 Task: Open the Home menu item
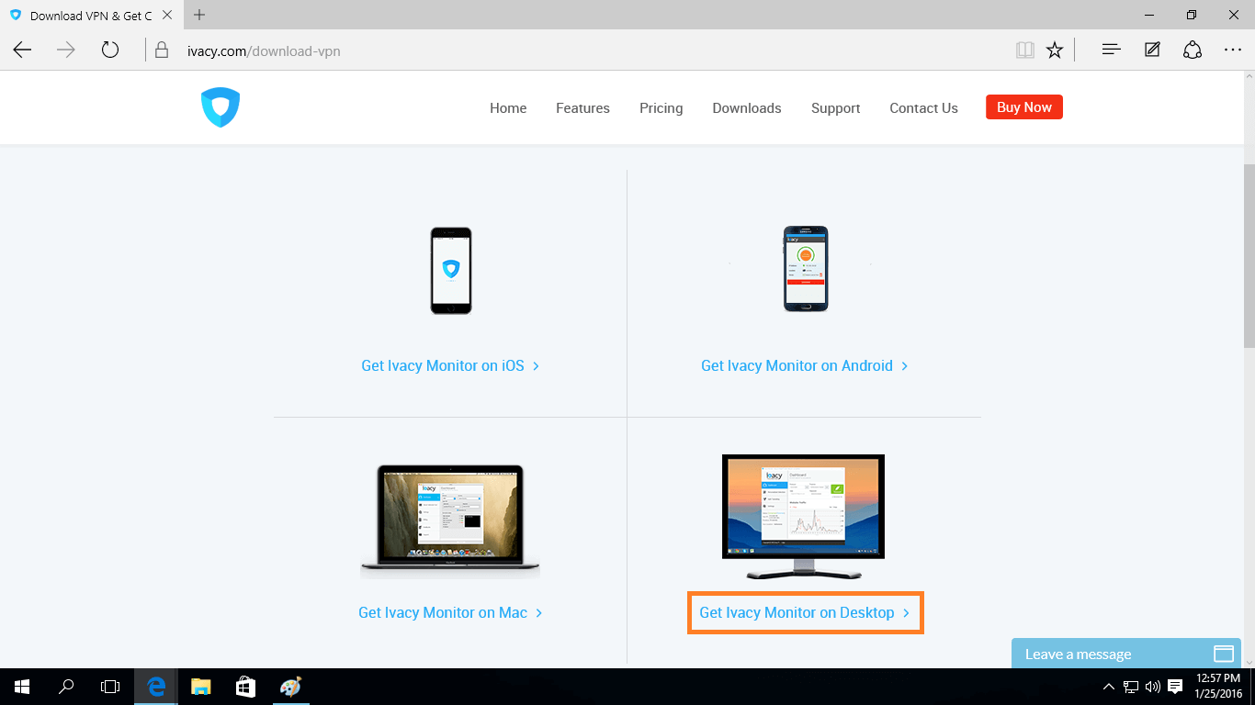tap(508, 107)
